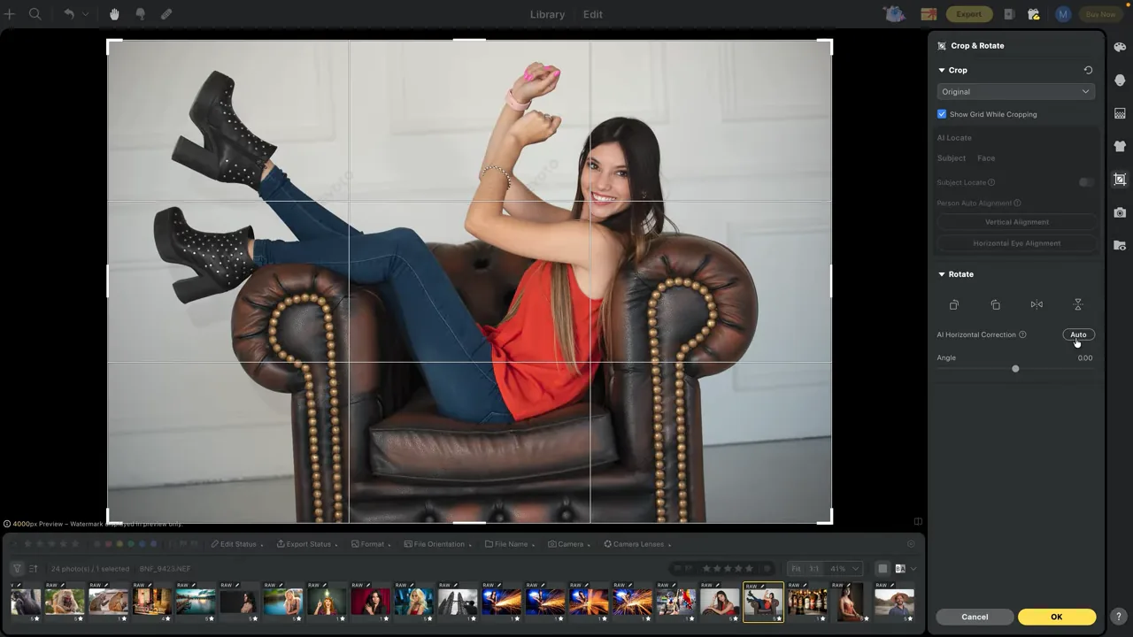Viewport: 1133px width, 637px height.
Task: Switch to the Edit tab
Action: (593, 14)
